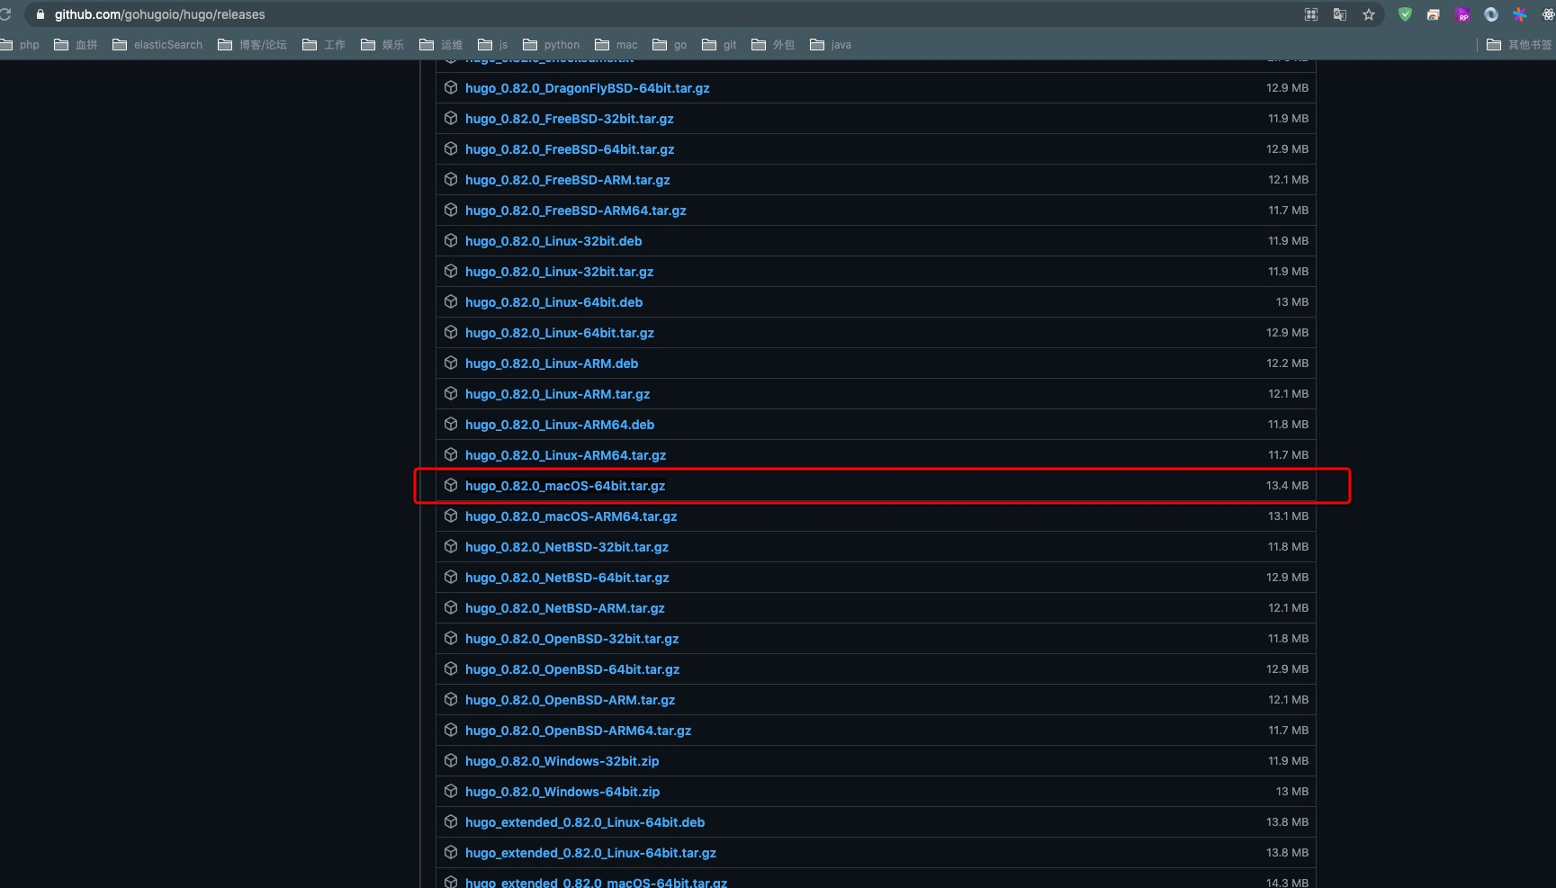Click the package icon next to hugo_0.82.0_FreeBSD-64bit.tar.gz

(451, 148)
